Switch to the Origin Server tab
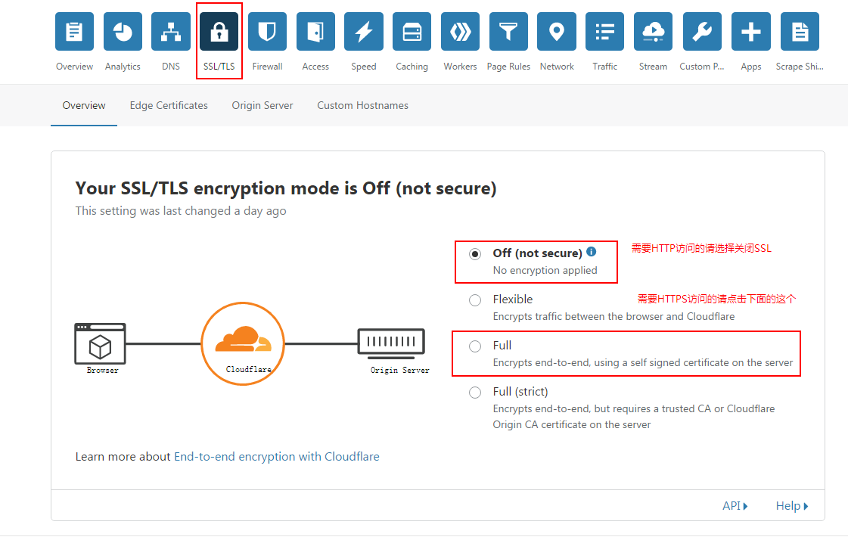Screen dimensions: 848x537 click(262, 105)
